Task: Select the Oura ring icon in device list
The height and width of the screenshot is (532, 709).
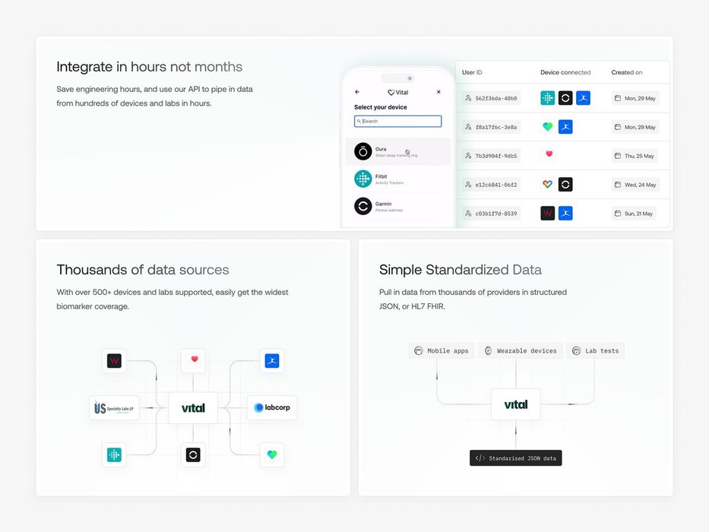Action: pos(363,151)
